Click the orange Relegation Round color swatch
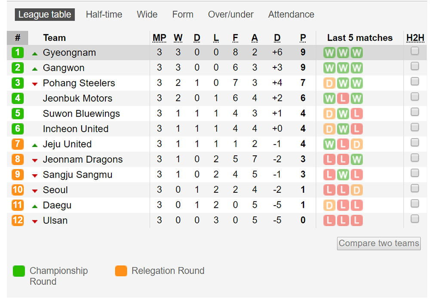Screen dimensions: 430x300 121,271
